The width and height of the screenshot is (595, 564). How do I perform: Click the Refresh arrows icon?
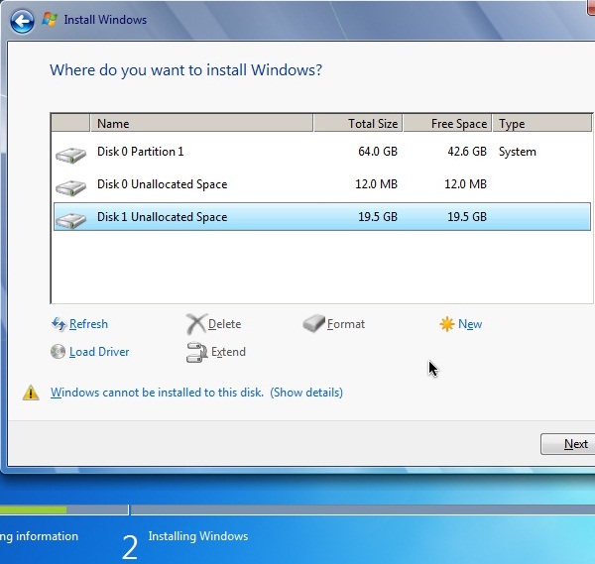[59, 324]
